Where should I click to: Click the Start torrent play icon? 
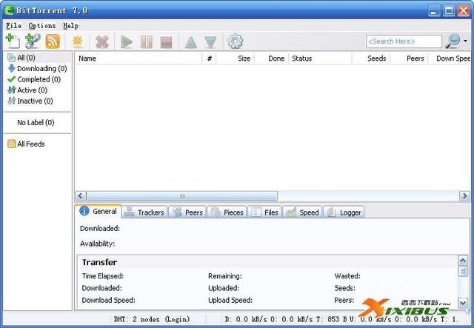pos(127,41)
